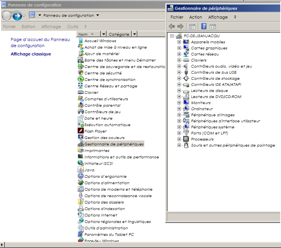
Task: Click the Affichage classique link
Action: coord(31,54)
